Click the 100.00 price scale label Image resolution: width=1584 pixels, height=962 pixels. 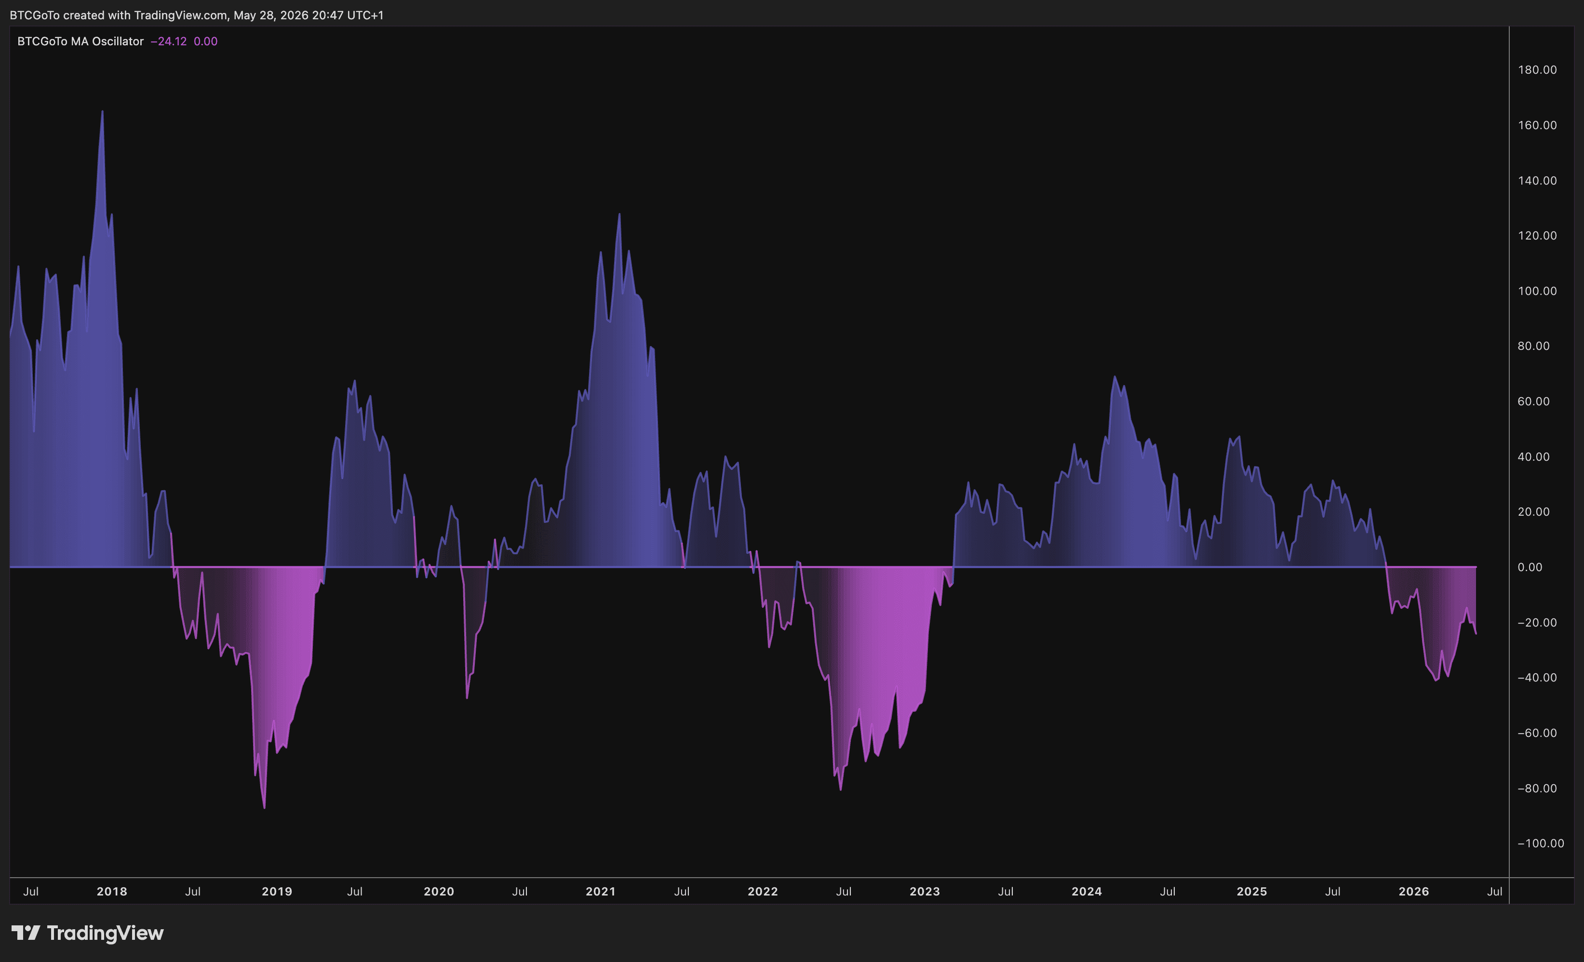pyautogui.click(x=1538, y=291)
